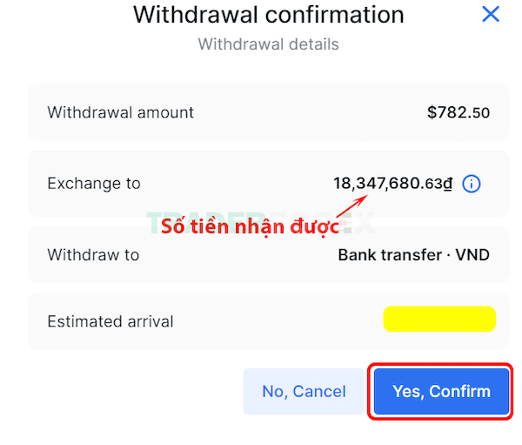
Task: Click the TraderForex watermark logo
Action: point(261,223)
